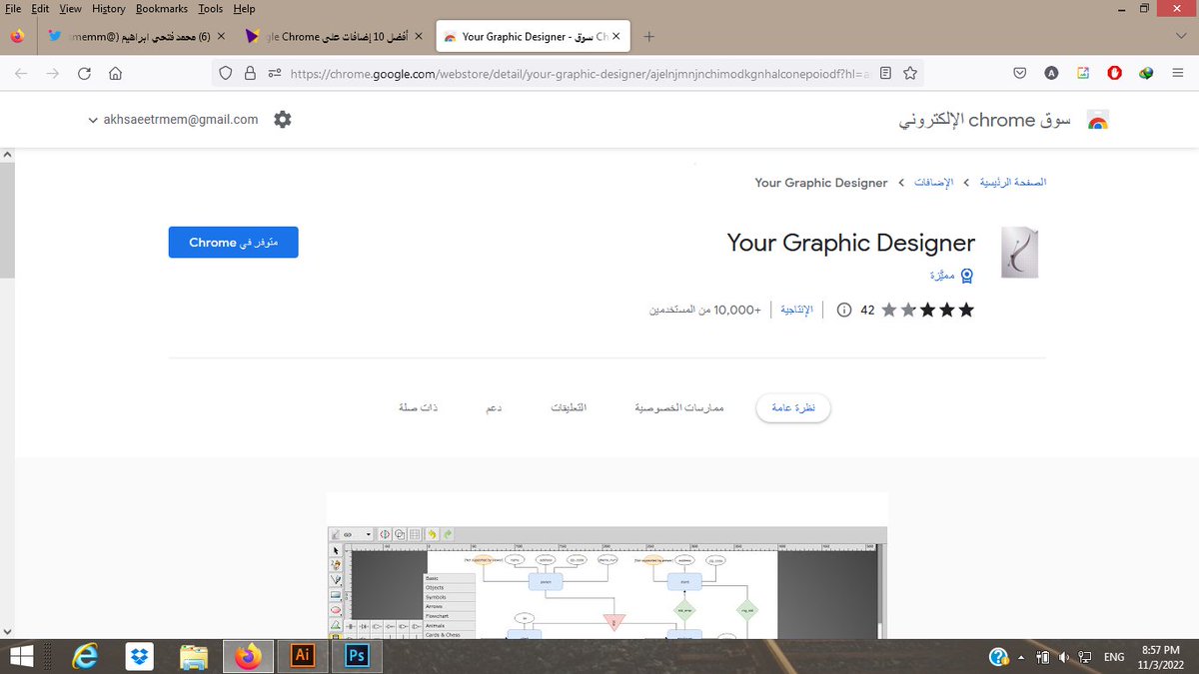
Task: Open the Tools menu
Action: [x=210, y=8]
